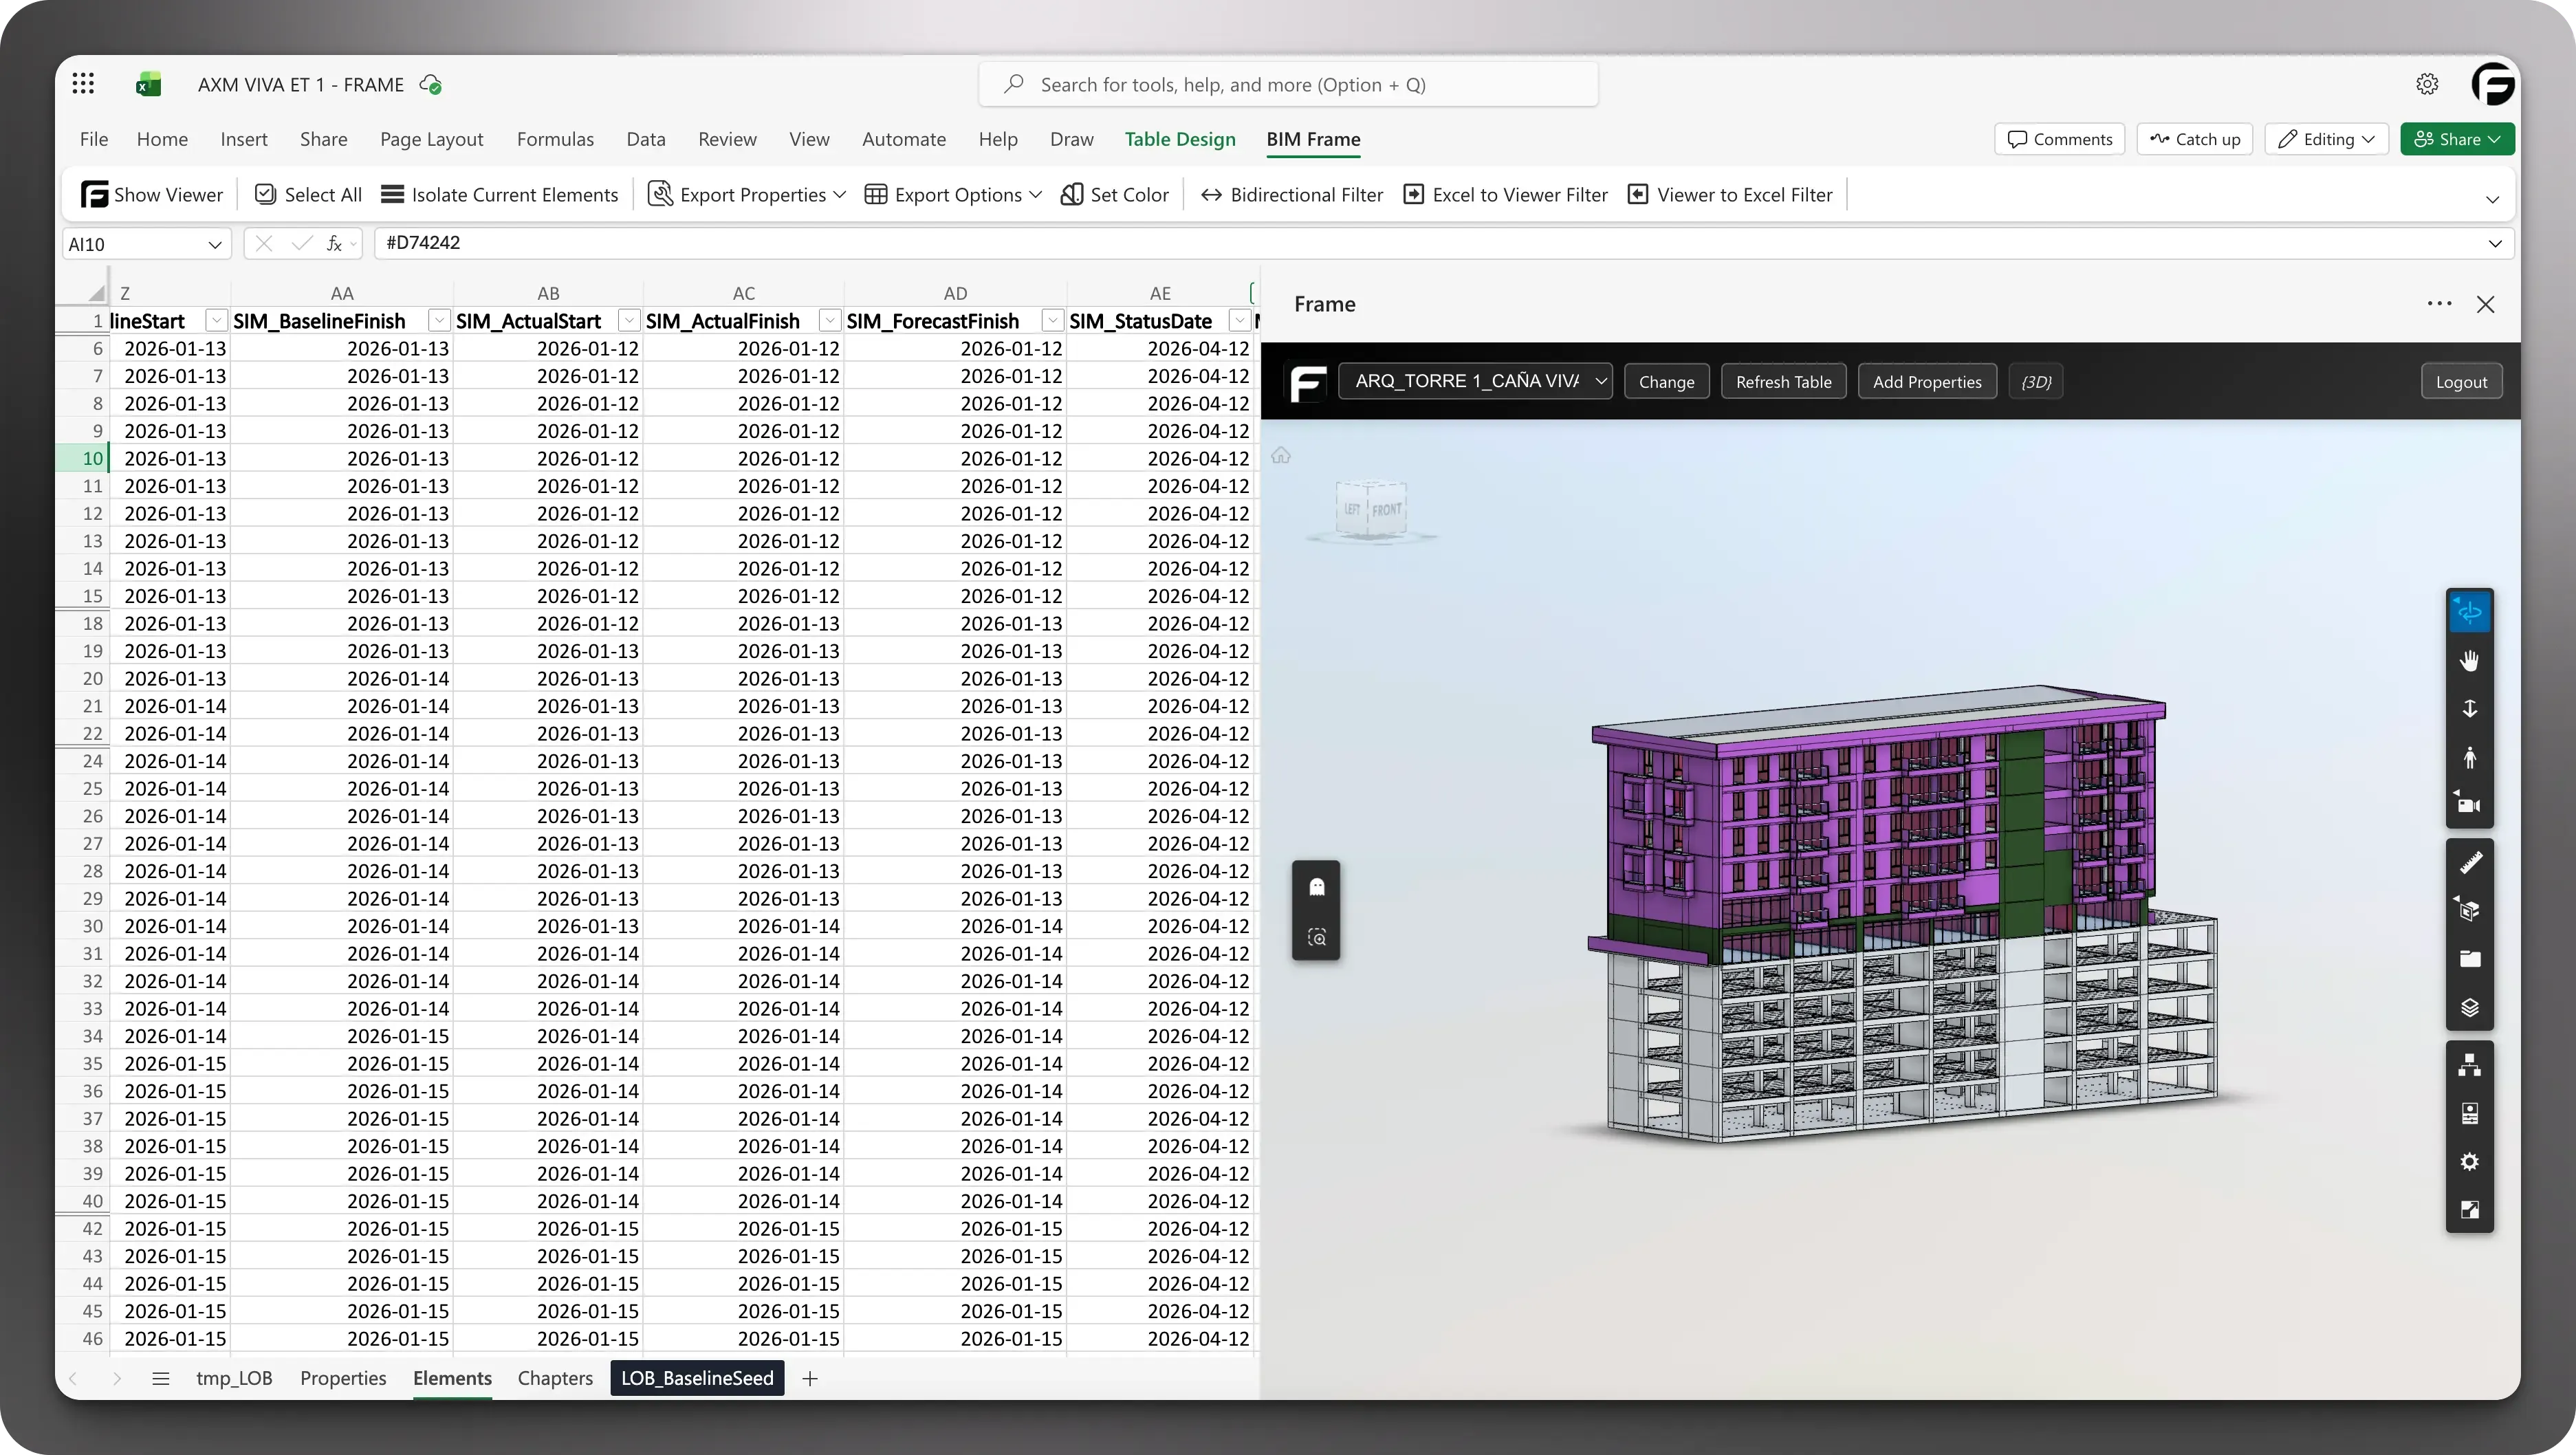Open the Share dropdown button
The height and width of the screenshot is (1455, 2576).
pos(2457,139)
